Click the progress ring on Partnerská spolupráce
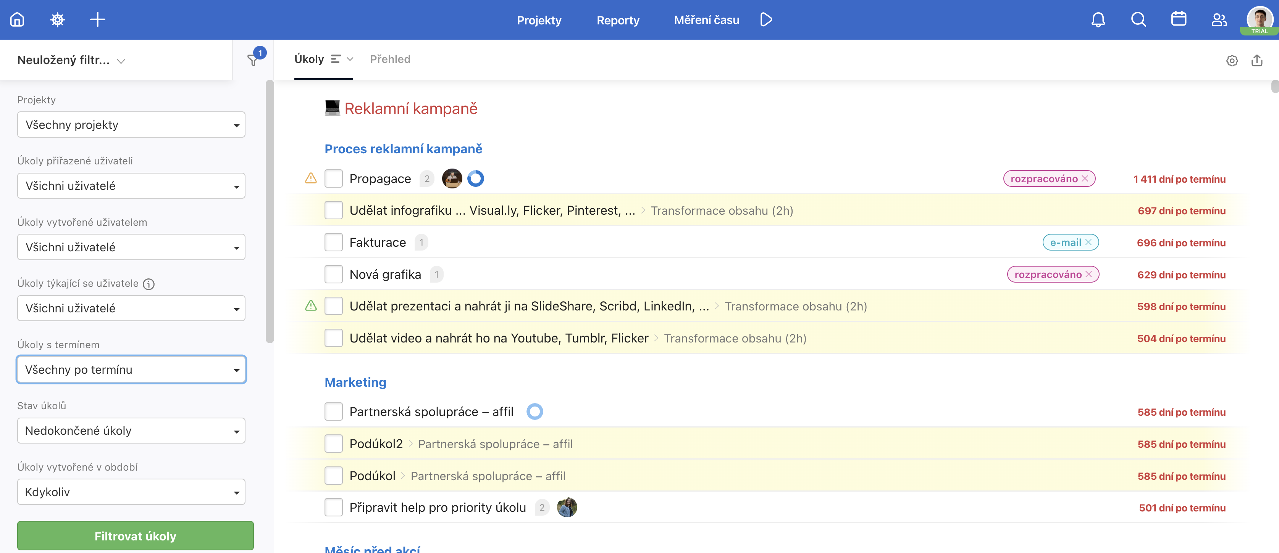This screenshot has width=1279, height=553. (535, 412)
